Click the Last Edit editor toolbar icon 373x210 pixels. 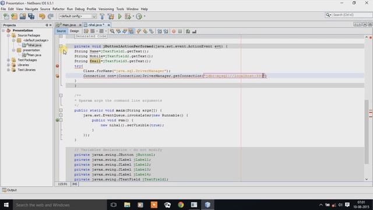(x=86, y=31)
